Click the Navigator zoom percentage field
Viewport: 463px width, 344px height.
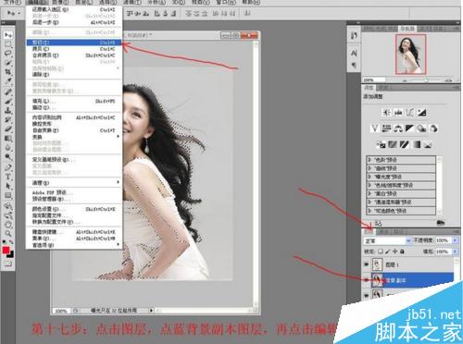point(373,80)
